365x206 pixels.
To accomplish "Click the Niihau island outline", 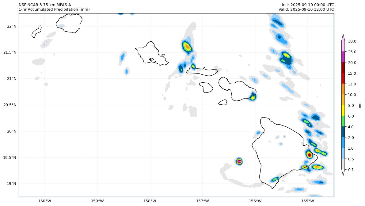I will [36, 32].
